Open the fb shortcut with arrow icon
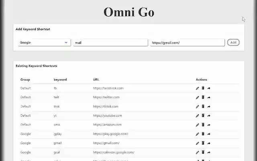The image size is (257, 161). [x=209, y=88]
